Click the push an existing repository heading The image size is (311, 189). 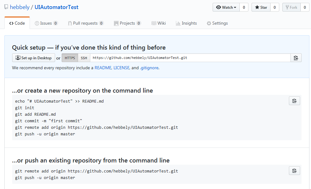coord(91,160)
